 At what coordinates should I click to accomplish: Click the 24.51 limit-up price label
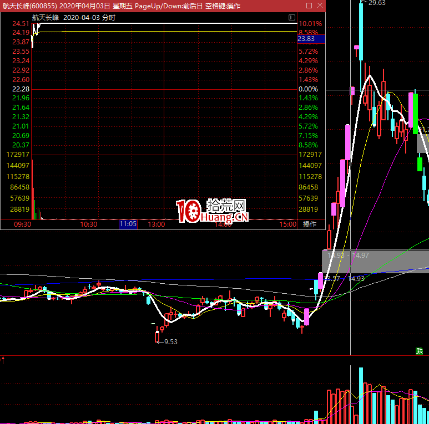click(21, 24)
